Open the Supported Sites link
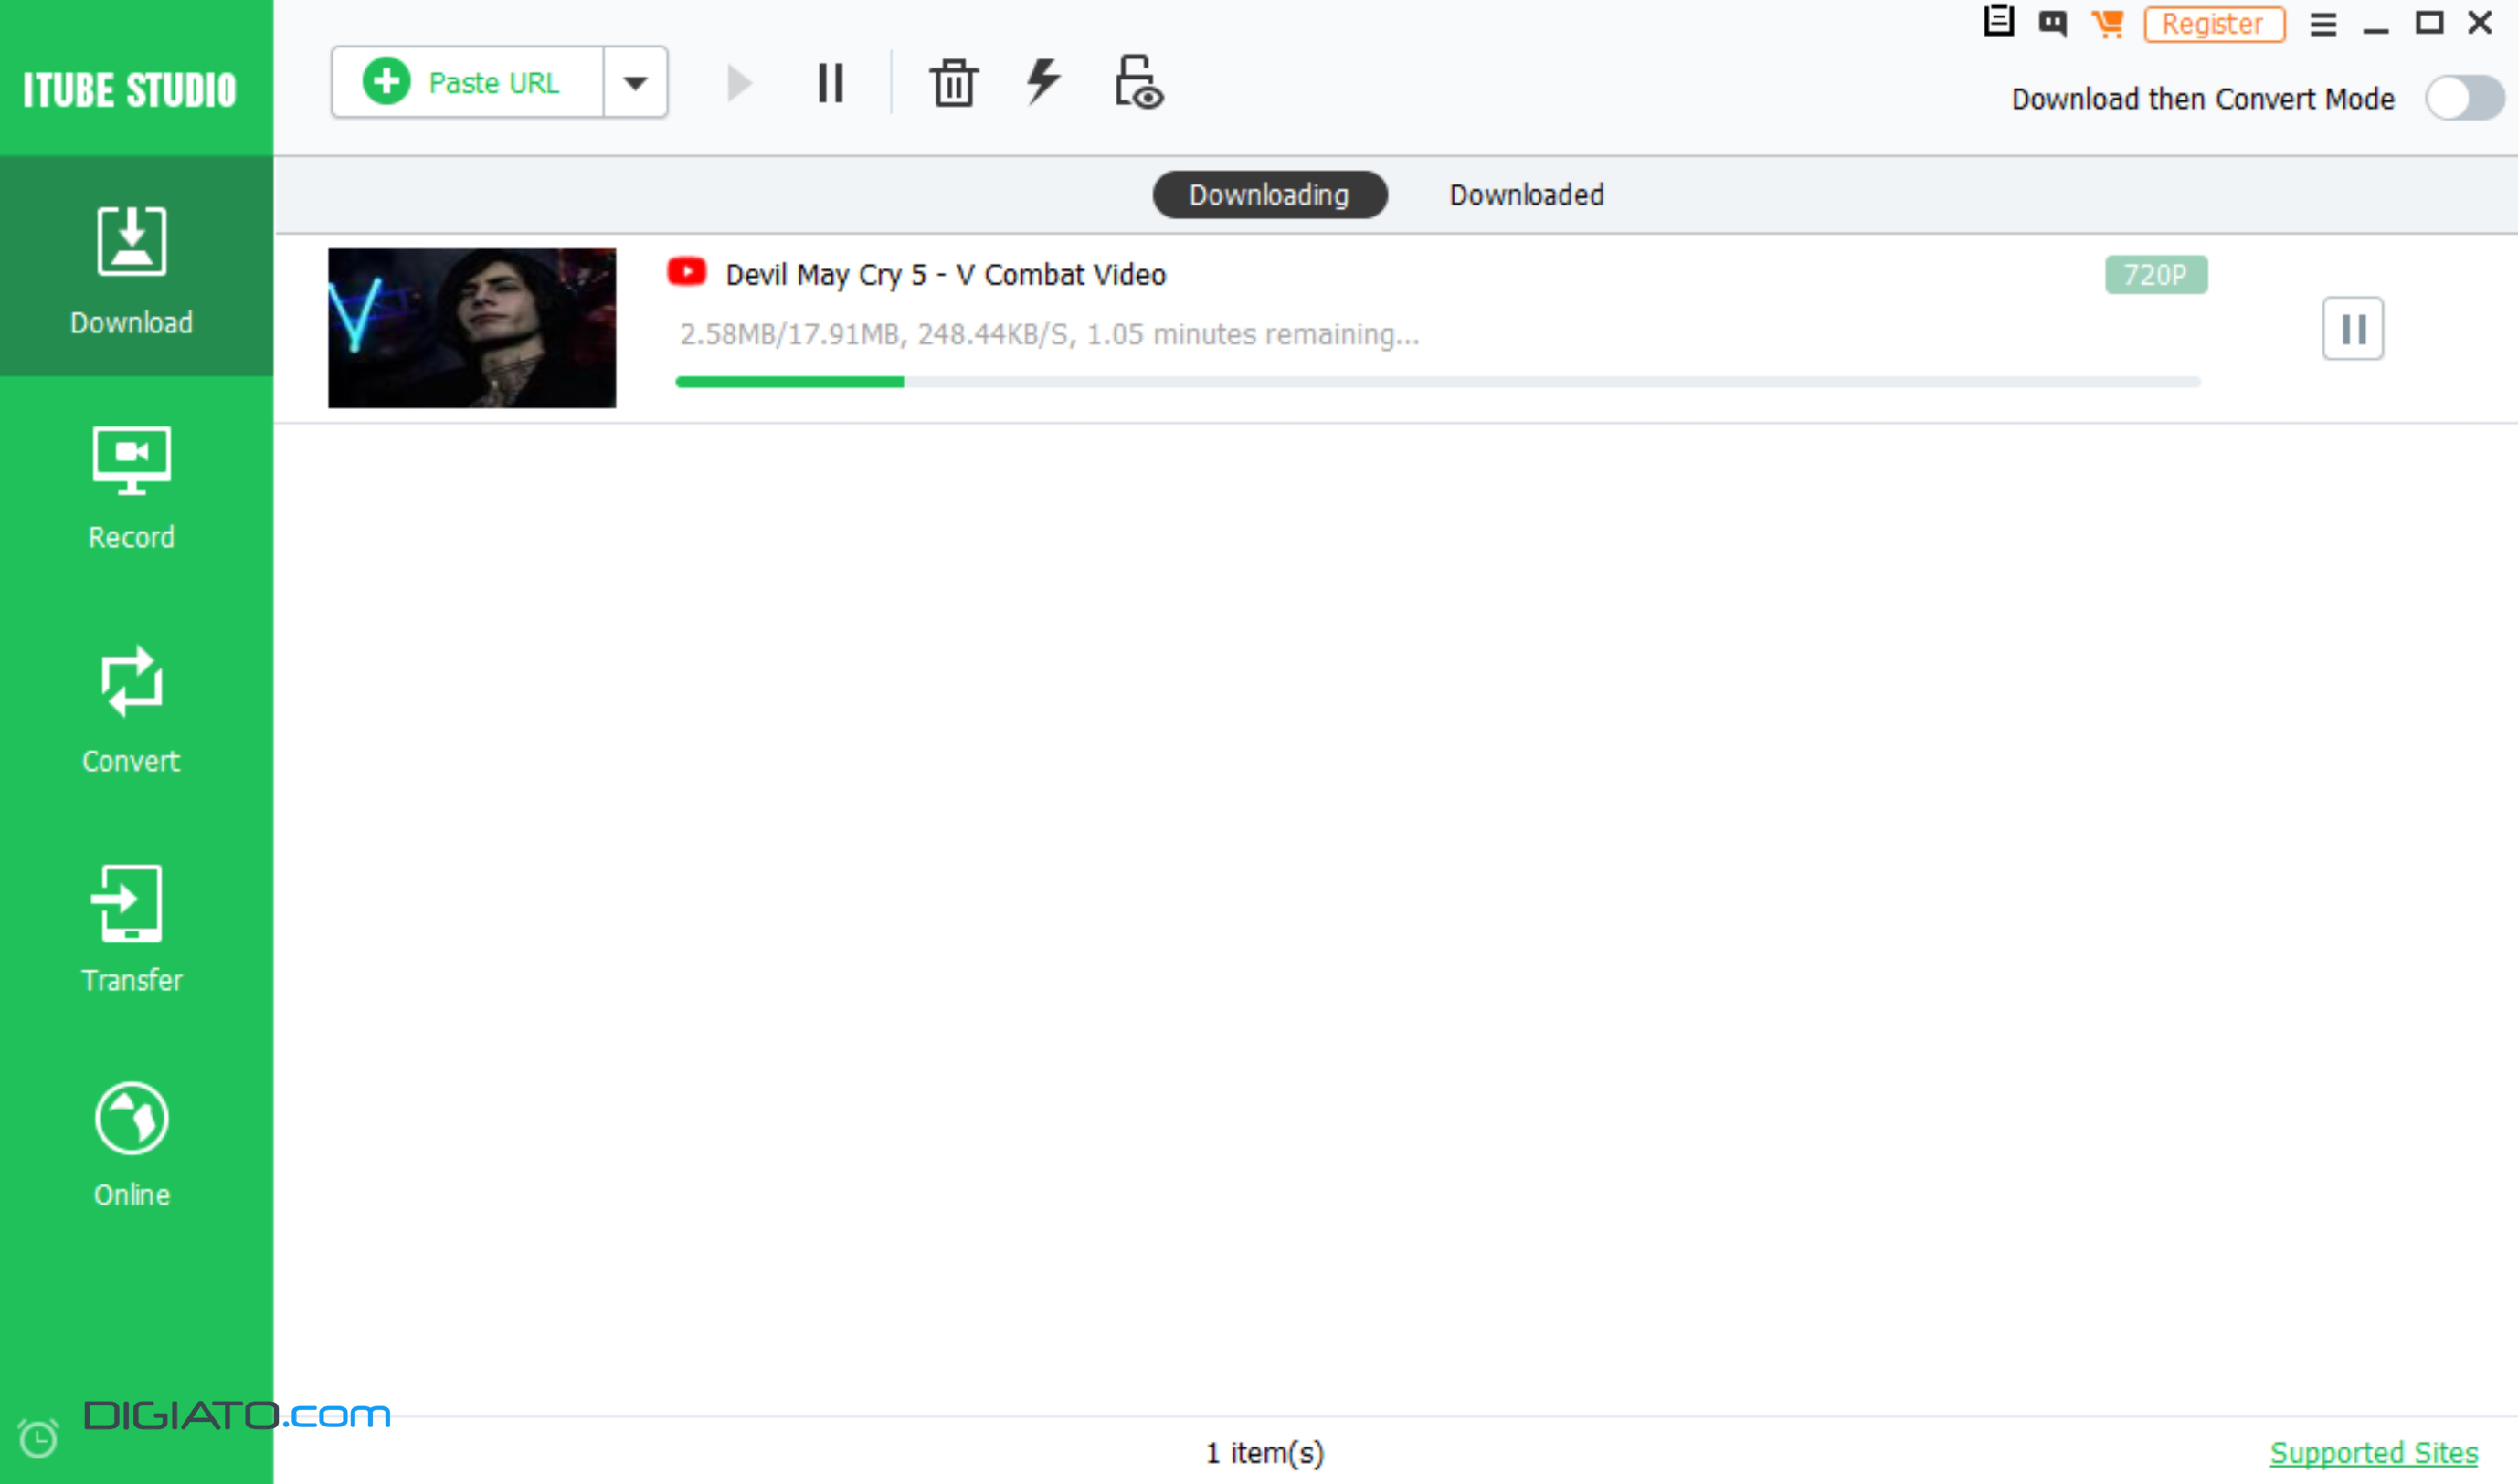The image size is (2518, 1484). 2373,1453
